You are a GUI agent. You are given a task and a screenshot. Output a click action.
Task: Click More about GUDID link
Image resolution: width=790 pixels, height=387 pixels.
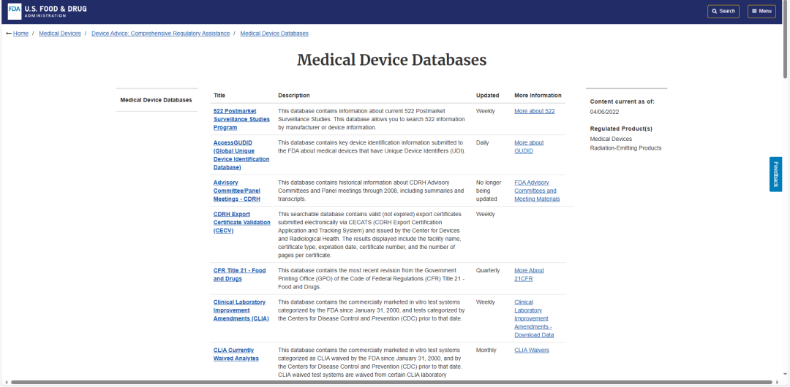(x=529, y=147)
